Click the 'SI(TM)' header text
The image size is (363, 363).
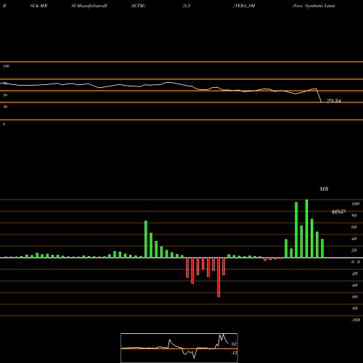click(138, 6)
